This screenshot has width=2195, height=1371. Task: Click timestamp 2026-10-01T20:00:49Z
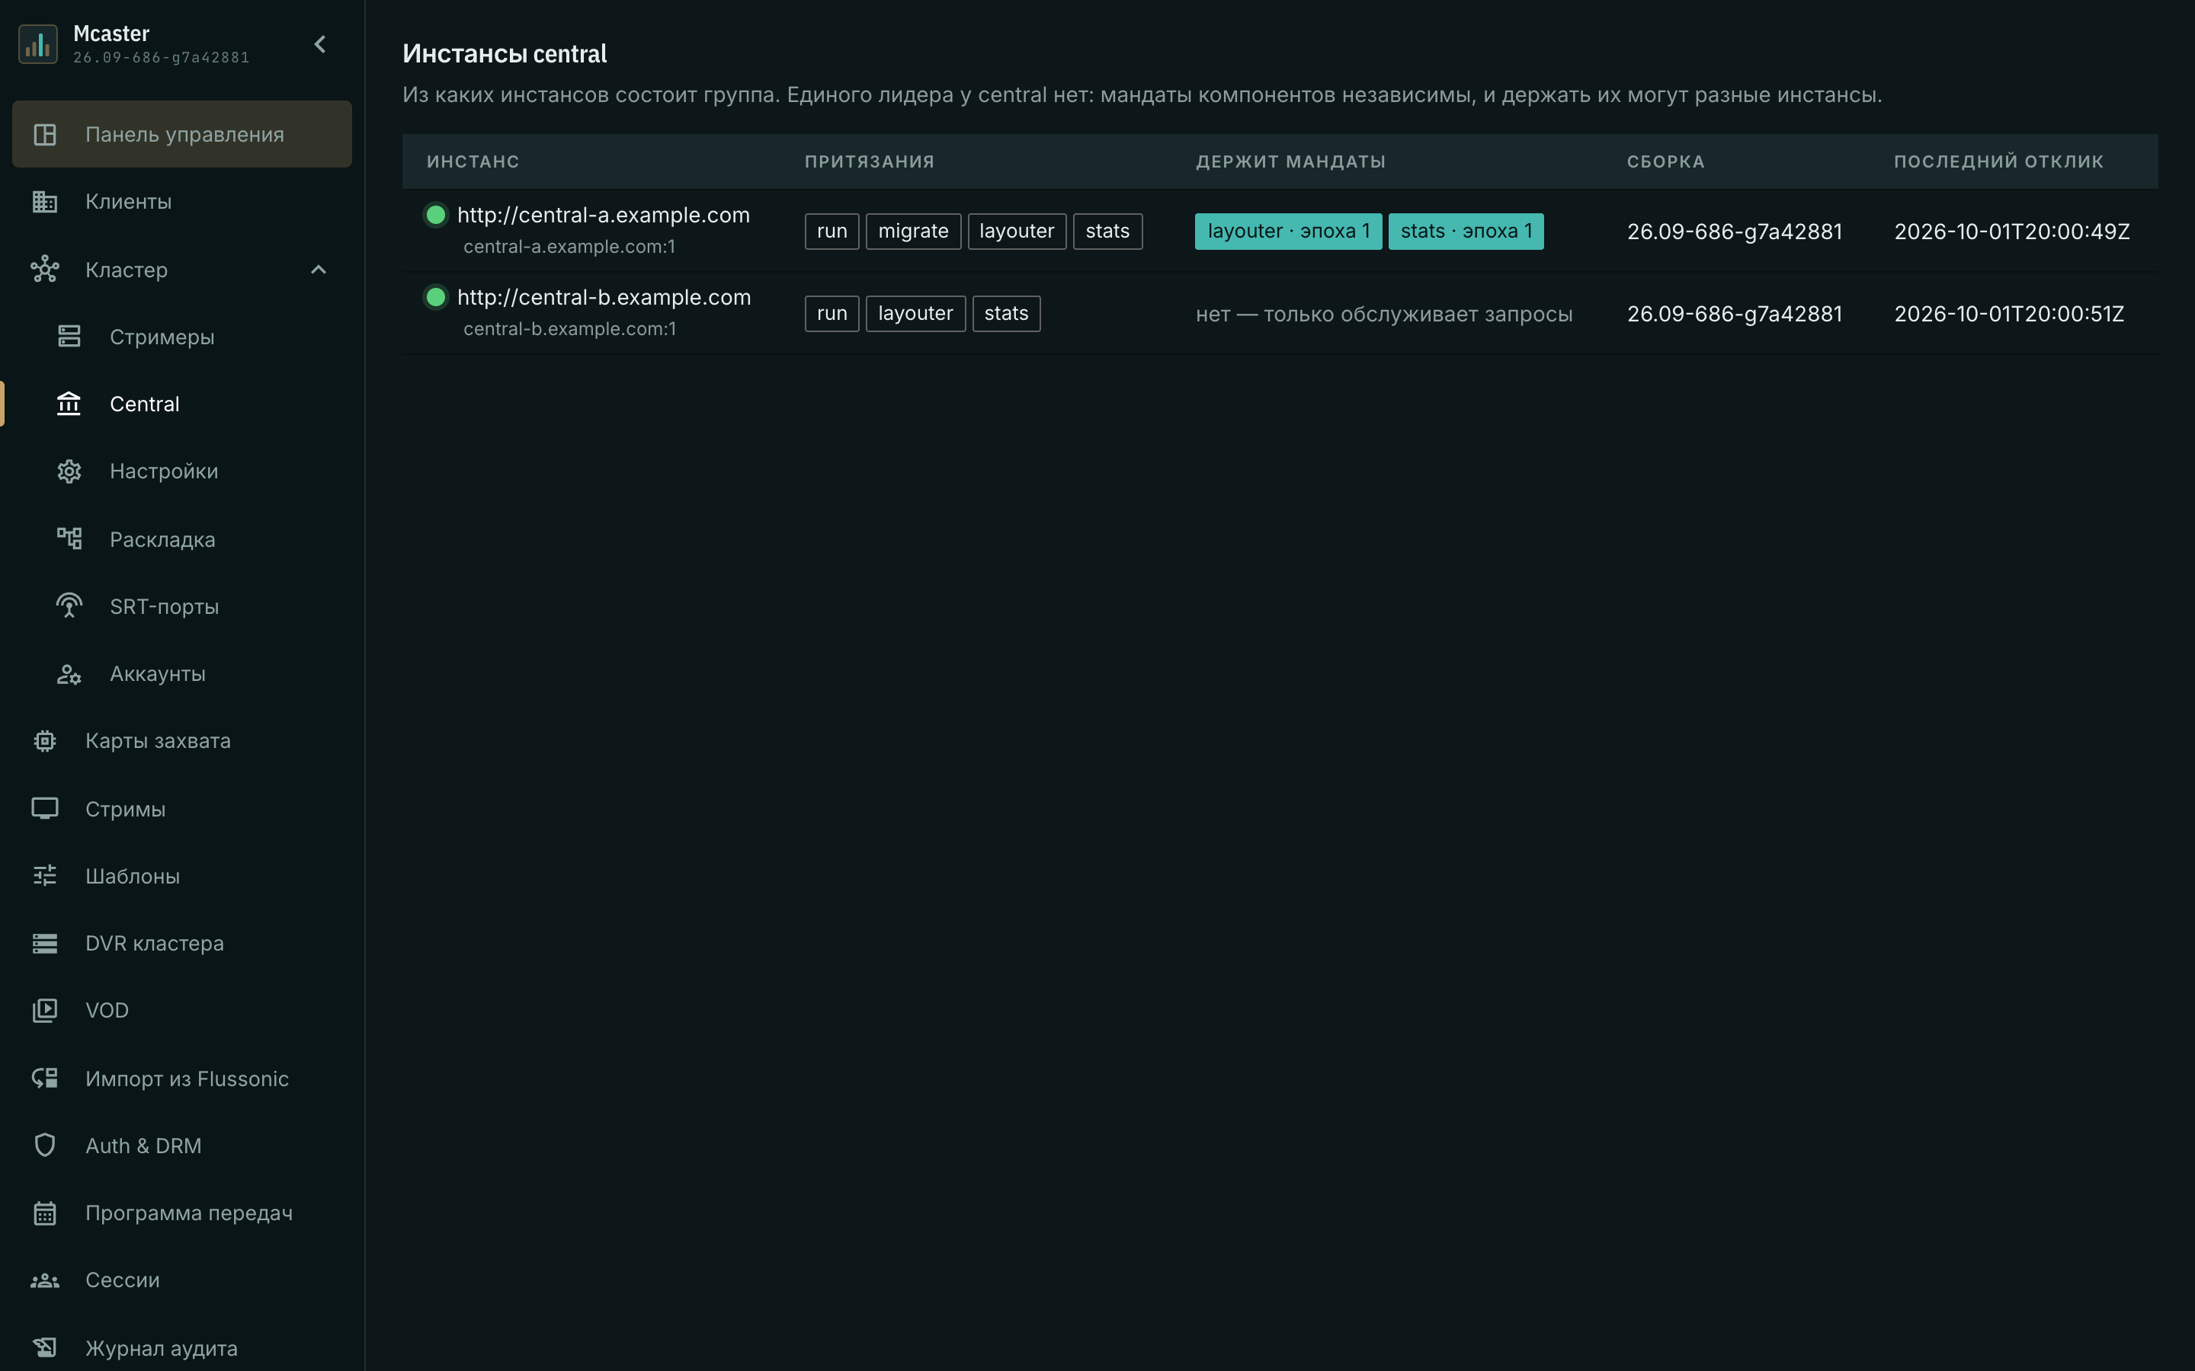point(2012,232)
